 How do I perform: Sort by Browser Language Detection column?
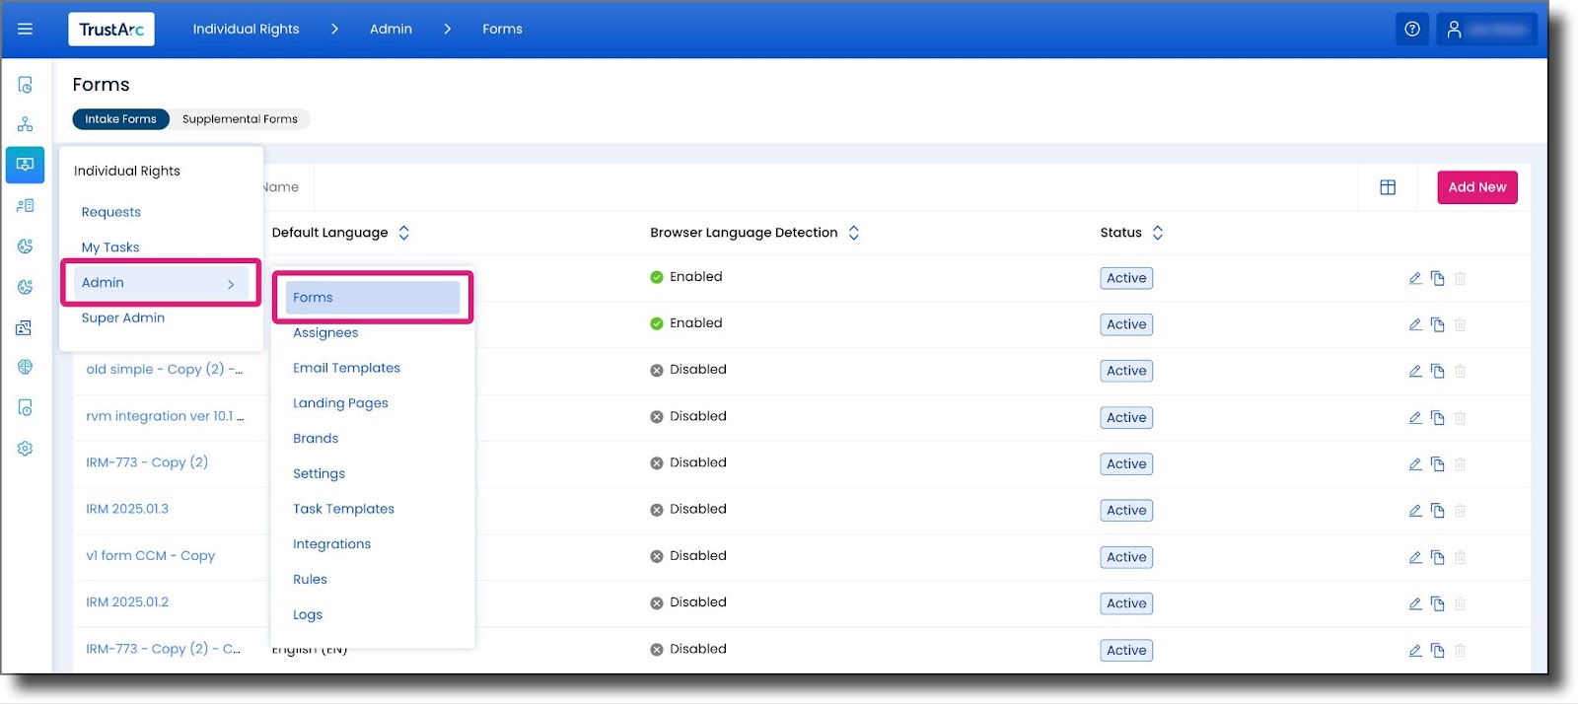(x=854, y=233)
